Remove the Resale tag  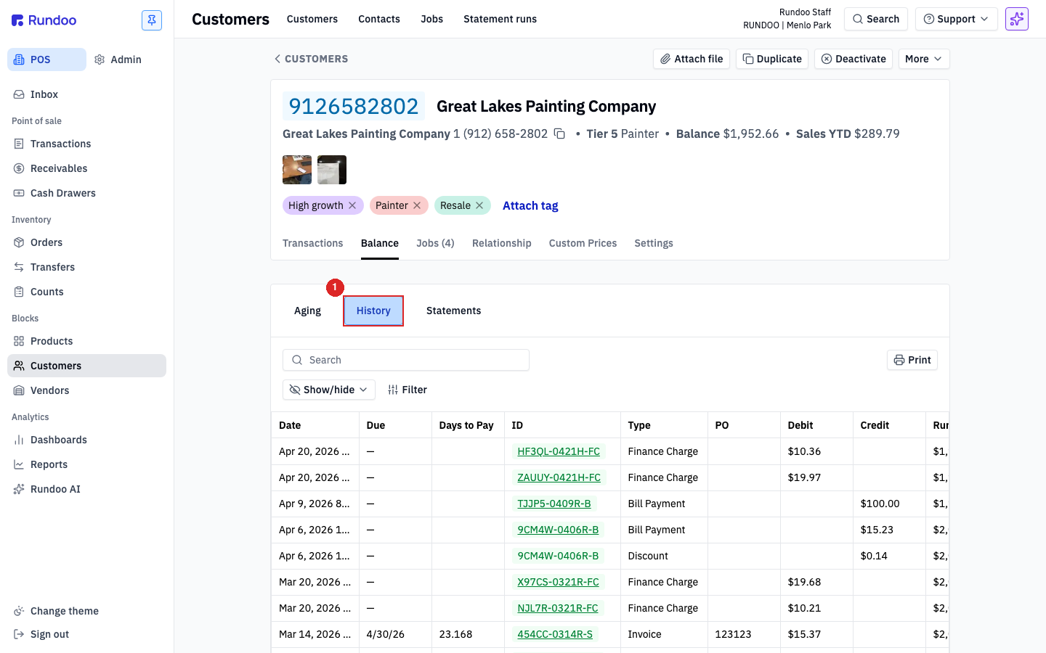(x=479, y=205)
